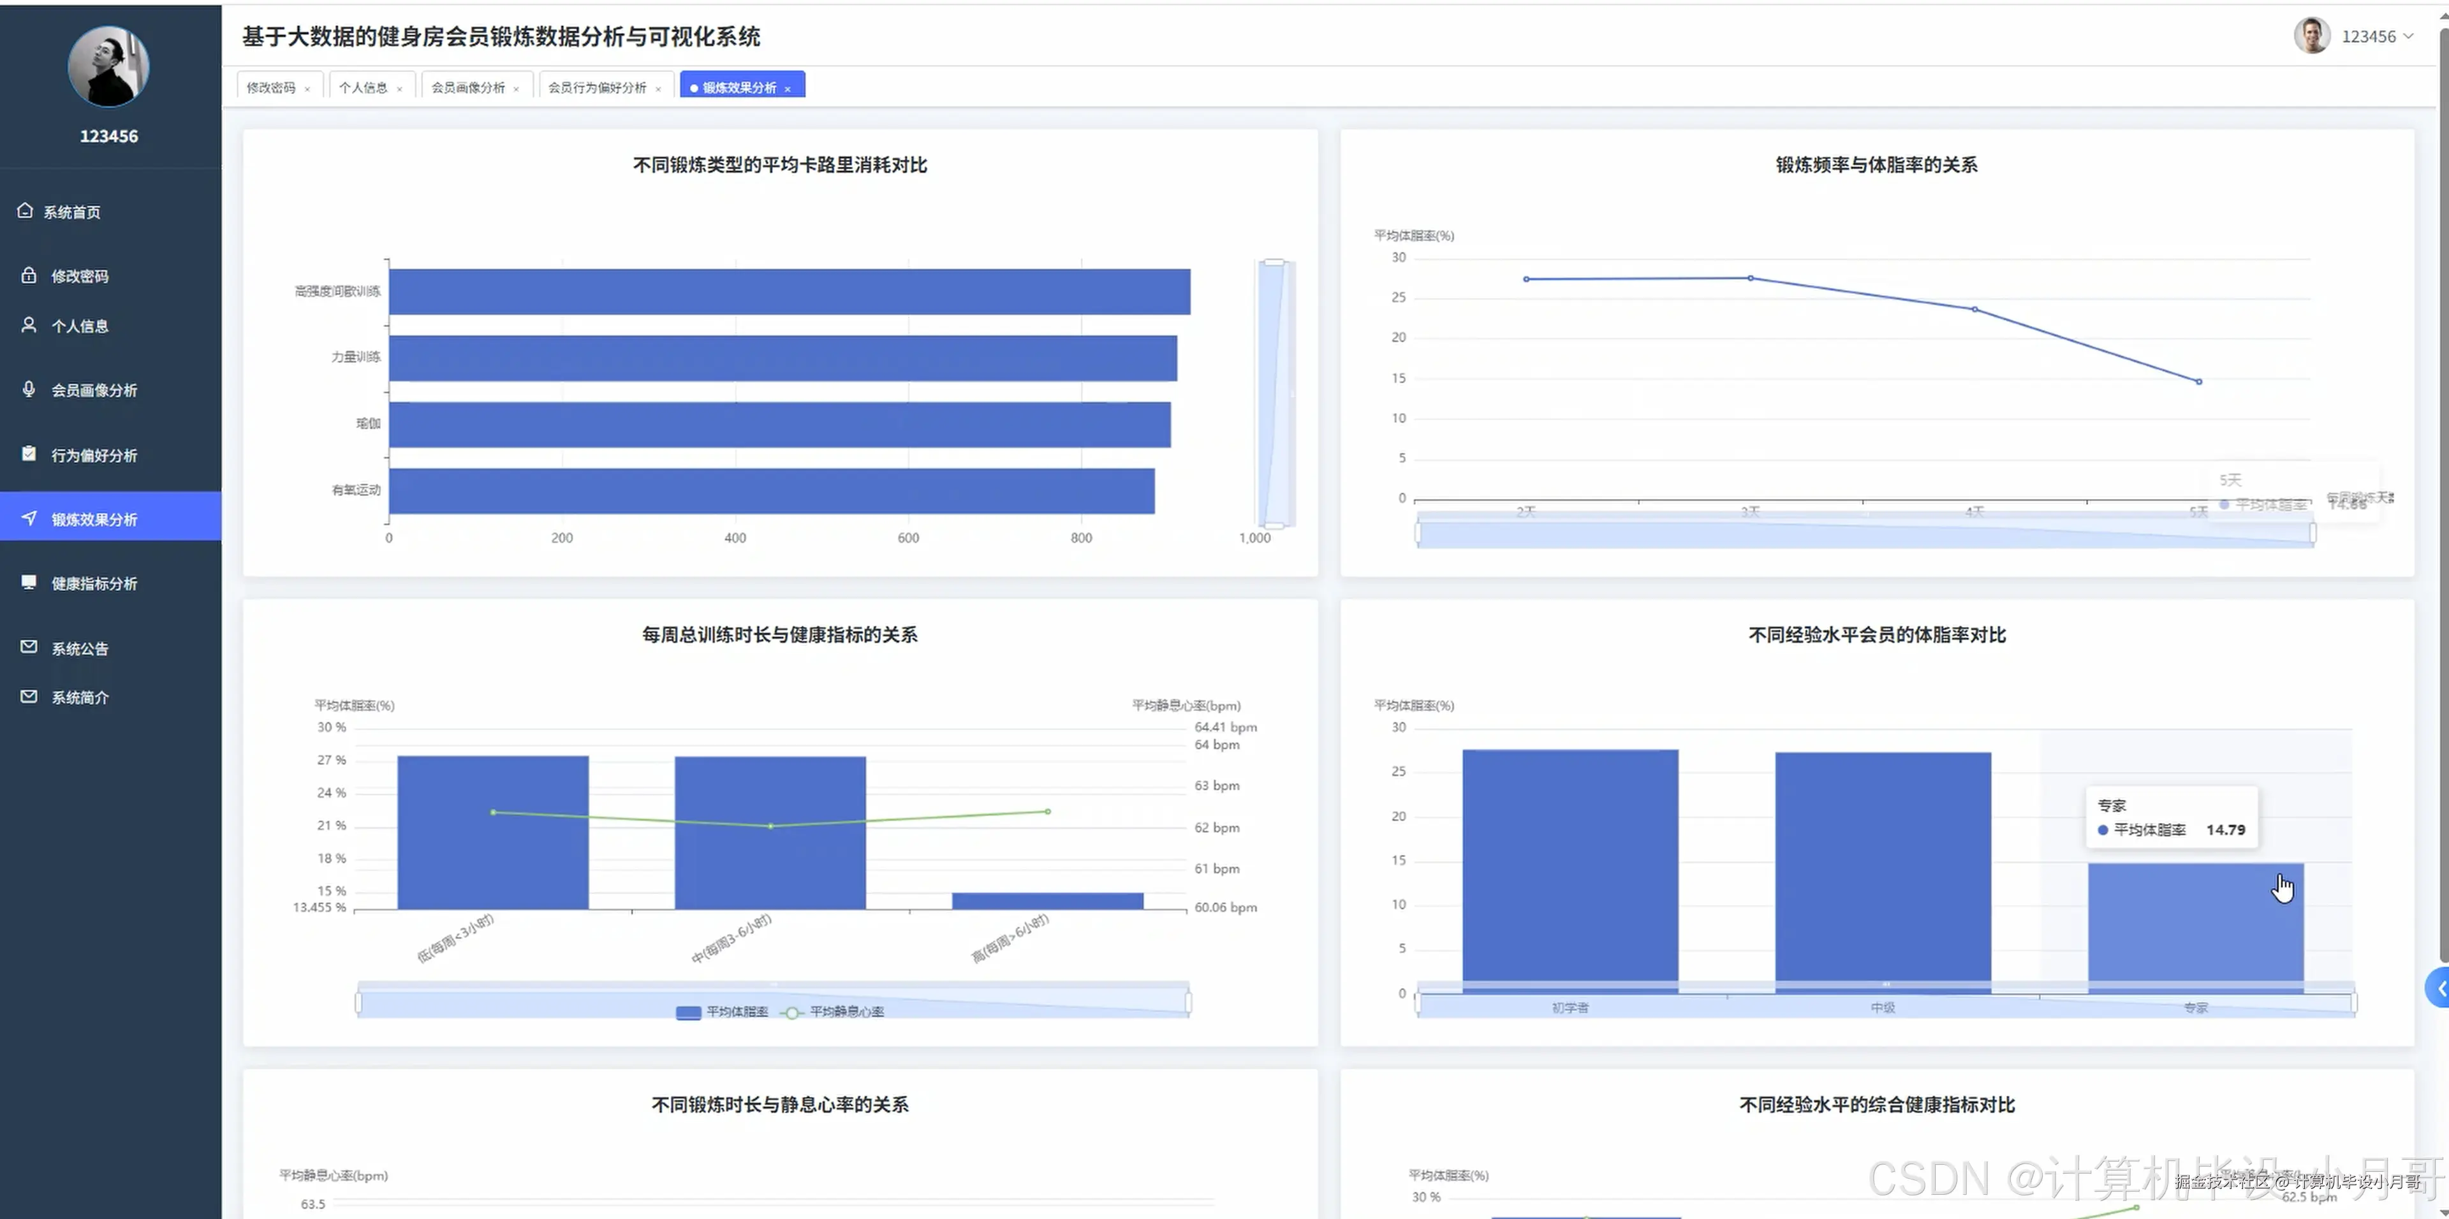Click the 高(每周>6小时) bar
This screenshot has width=2449, height=1219.
point(1048,901)
